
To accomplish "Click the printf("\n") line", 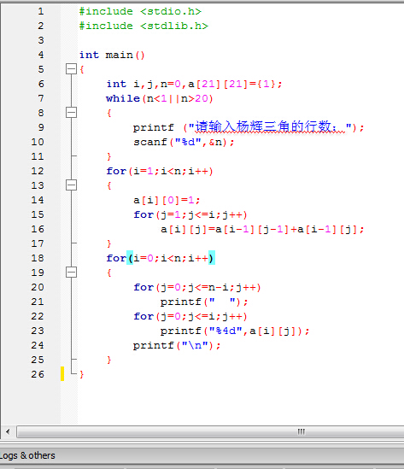I will (x=177, y=345).
